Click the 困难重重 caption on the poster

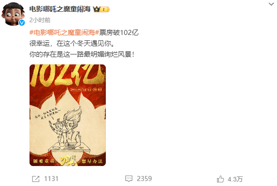(x=44, y=161)
